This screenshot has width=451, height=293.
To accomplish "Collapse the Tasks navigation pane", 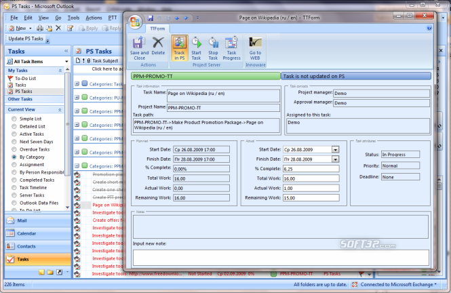I will pyautogui.click(x=66, y=51).
